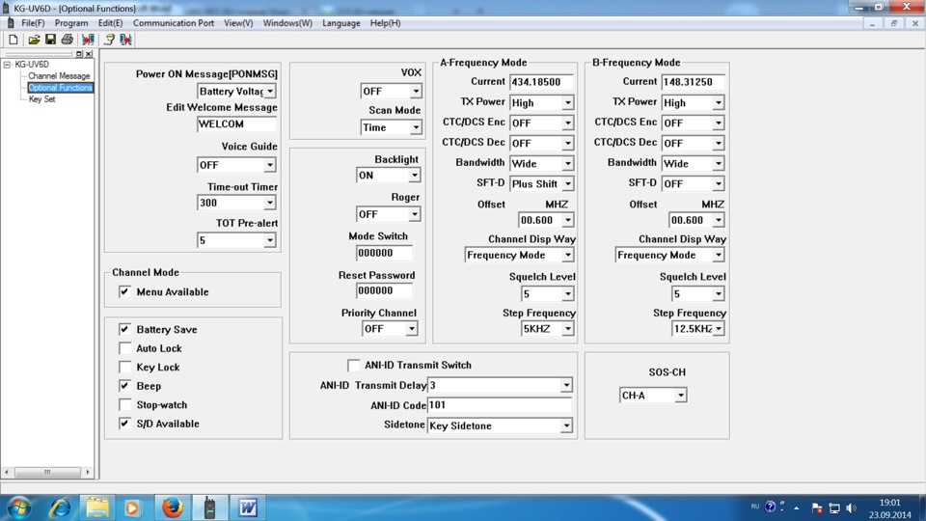Open the Communication Port menu
The image size is (926, 521).
click(x=174, y=23)
